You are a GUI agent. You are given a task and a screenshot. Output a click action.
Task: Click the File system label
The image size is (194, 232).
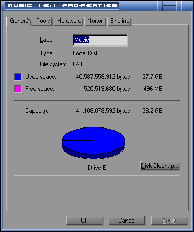click(54, 64)
